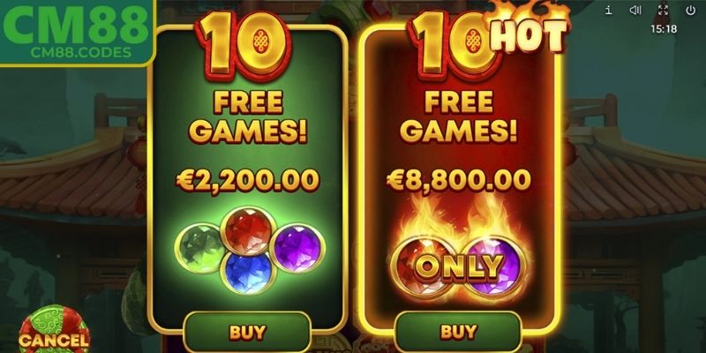
Task: Click the power exit icon
Action: click(x=690, y=11)
